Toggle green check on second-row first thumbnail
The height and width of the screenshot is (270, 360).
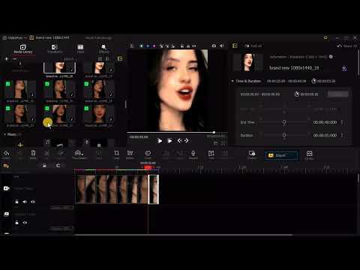pos(8,84)
